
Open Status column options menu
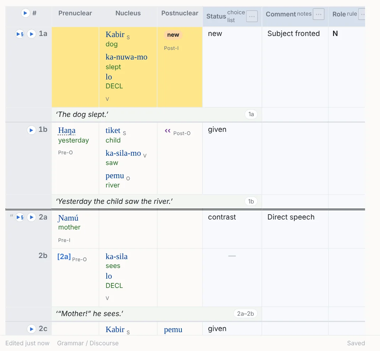point(252,16)
